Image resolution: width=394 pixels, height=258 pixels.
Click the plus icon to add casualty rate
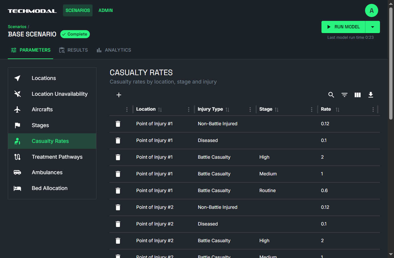coord(119,95)
